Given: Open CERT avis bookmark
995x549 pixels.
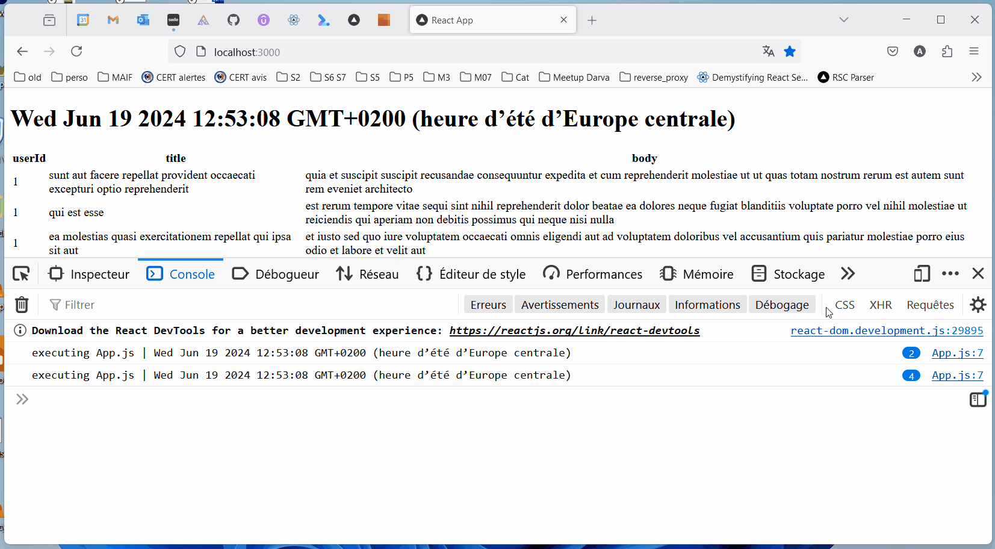Looking at the screenshot, I should pyautogui.click(x=241, y=77).
